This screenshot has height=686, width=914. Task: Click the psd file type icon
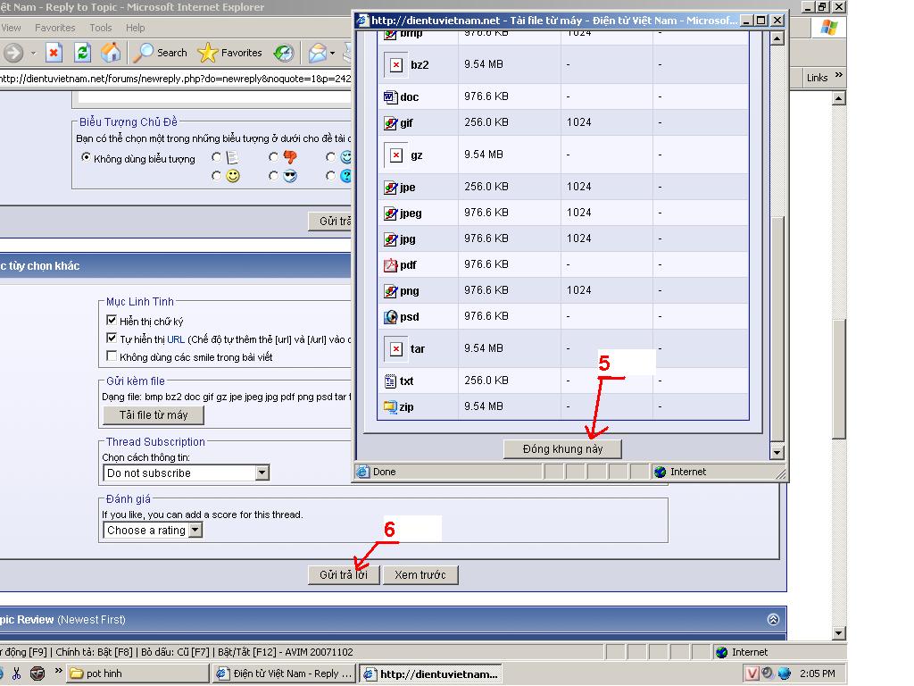pos(391,317)
